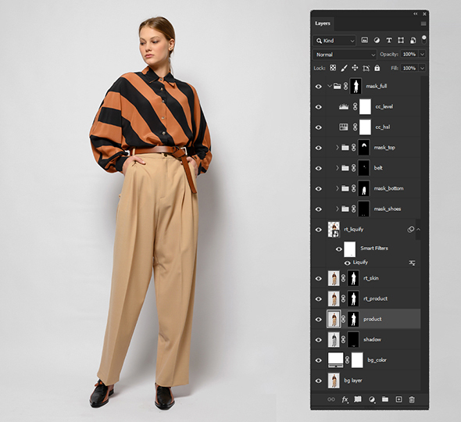Create new fill or adjustment layer

pos(372,399)
